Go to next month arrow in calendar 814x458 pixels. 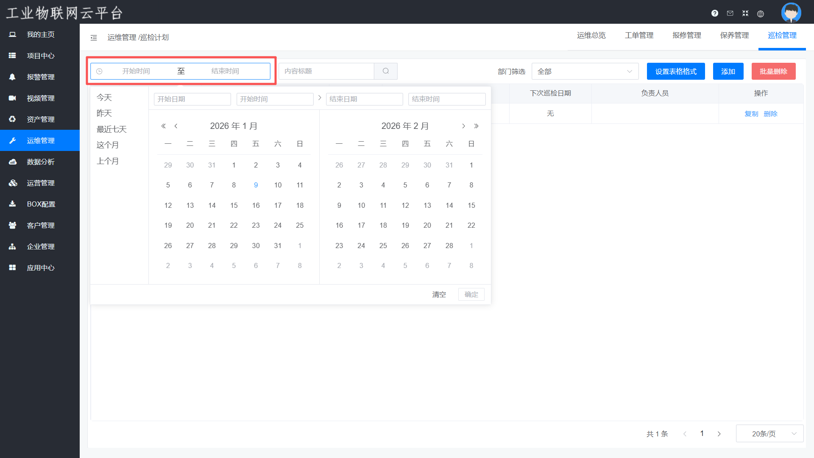pos(463,126)
